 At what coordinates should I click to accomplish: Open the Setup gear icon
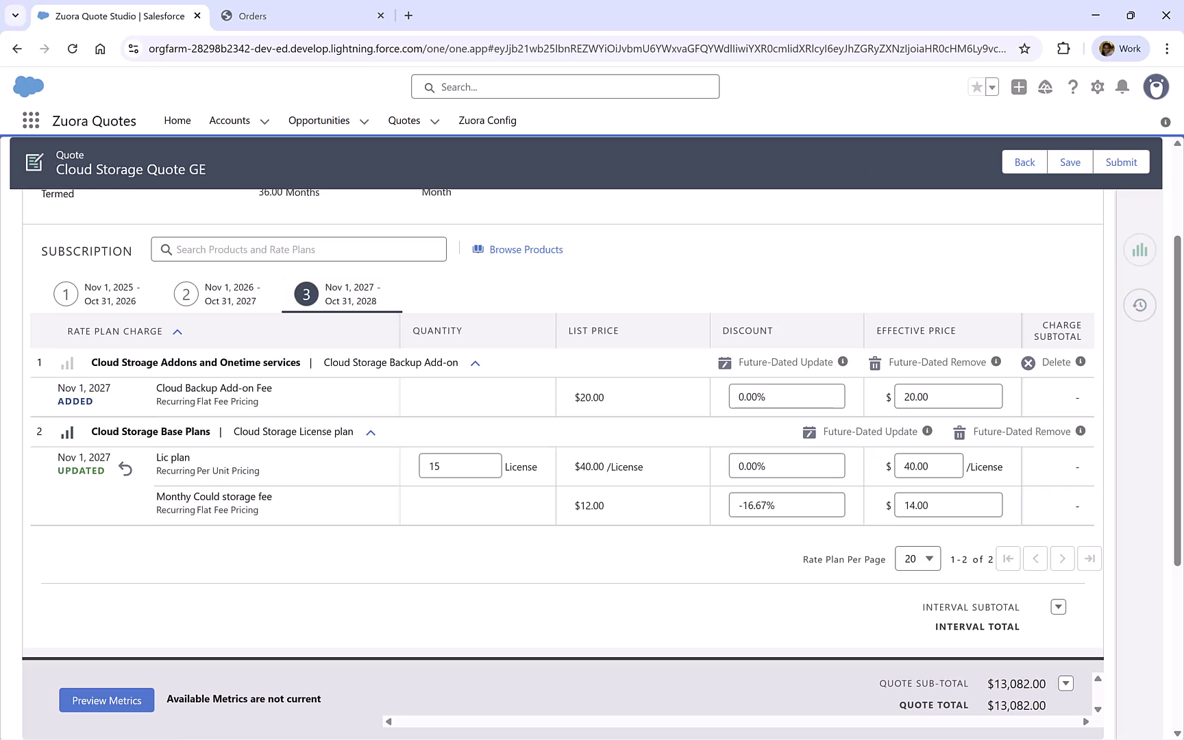click(1097, 87)
